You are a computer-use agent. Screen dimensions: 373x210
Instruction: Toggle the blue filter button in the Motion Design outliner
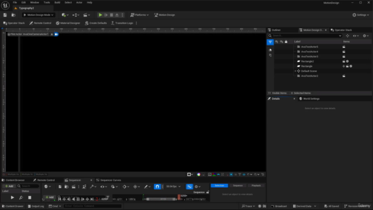[270, 42]
